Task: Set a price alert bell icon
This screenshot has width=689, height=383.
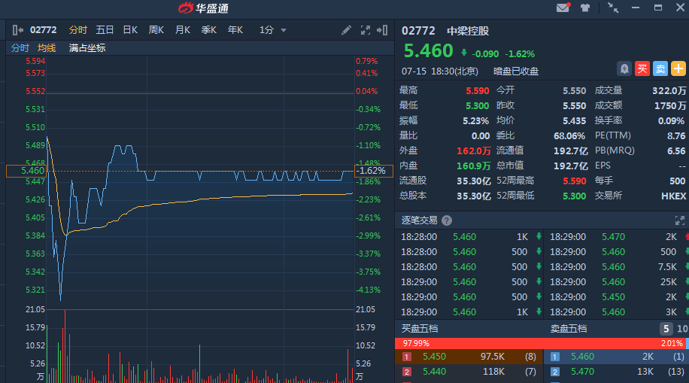Action: point(624,68)
